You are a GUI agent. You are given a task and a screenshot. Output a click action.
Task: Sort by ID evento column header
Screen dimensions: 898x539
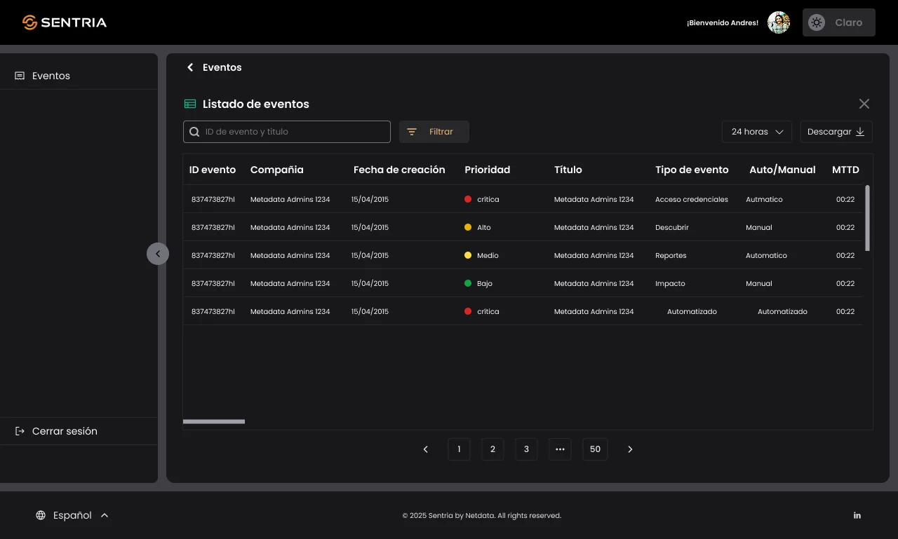pyautogui.click(x=213, y=170)
